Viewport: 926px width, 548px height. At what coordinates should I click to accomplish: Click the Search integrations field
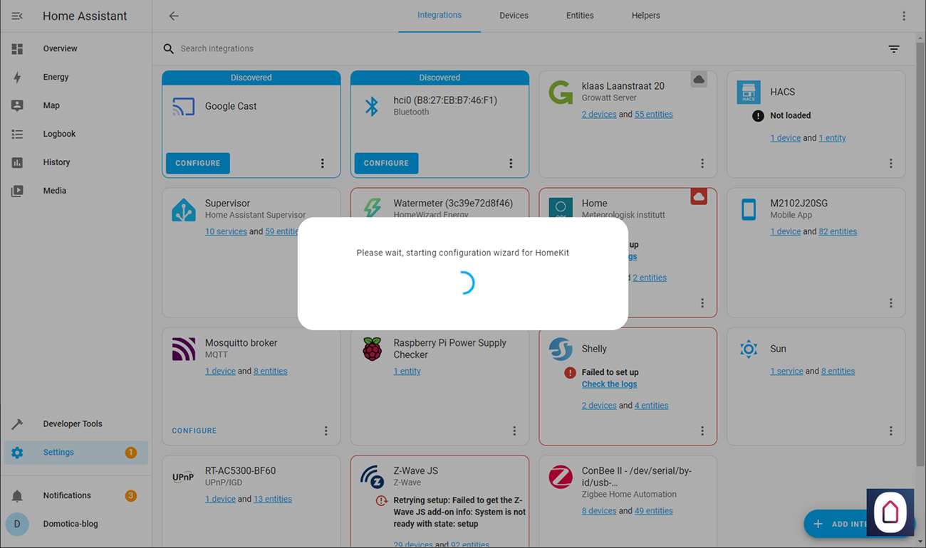click(x=527, y=49)
